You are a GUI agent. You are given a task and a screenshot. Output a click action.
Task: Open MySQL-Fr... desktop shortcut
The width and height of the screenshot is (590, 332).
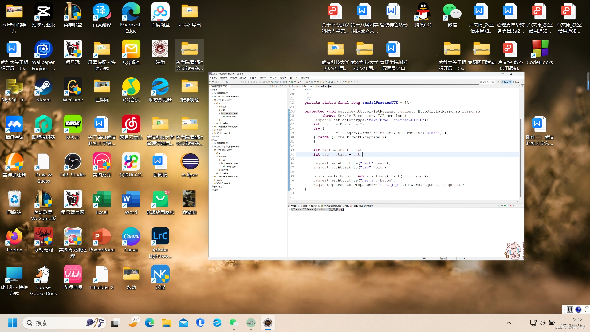tap(14, 90)
